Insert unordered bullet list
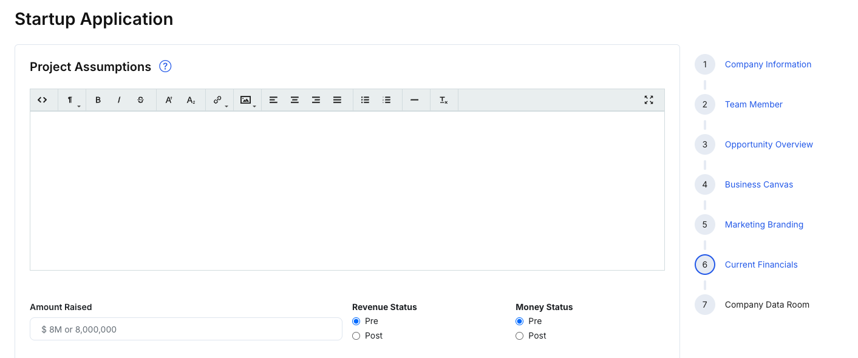The height and width of the screenshot is (358, 858). (365, 100)
